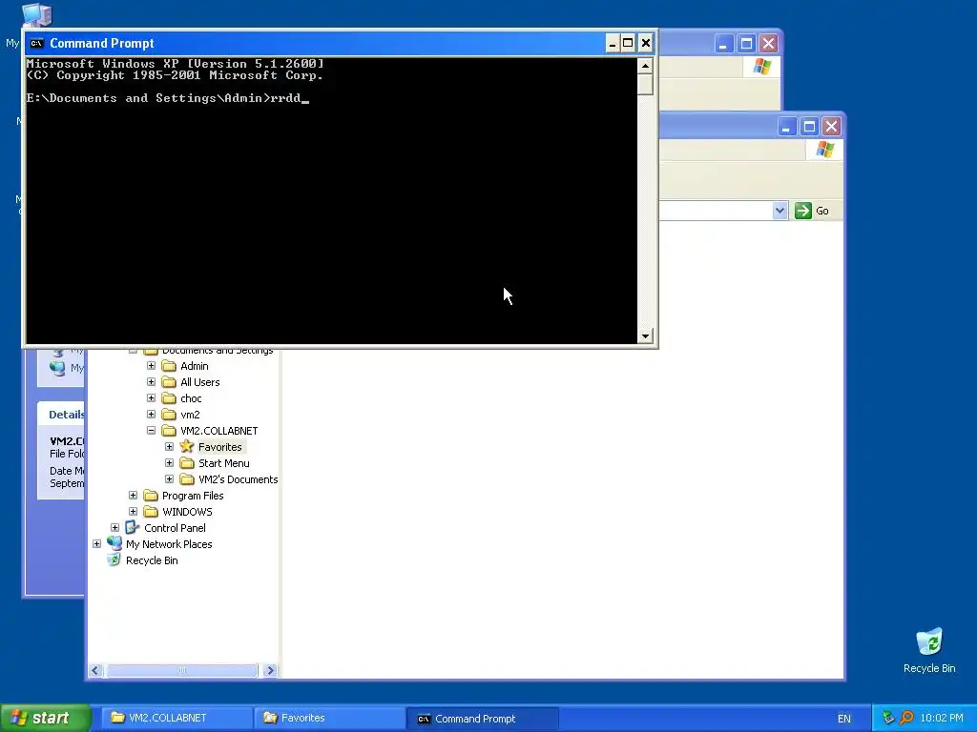Screen dimensions: 977x732
Task: Select Recycle Bin in folder tree
Action: (152, 560)
